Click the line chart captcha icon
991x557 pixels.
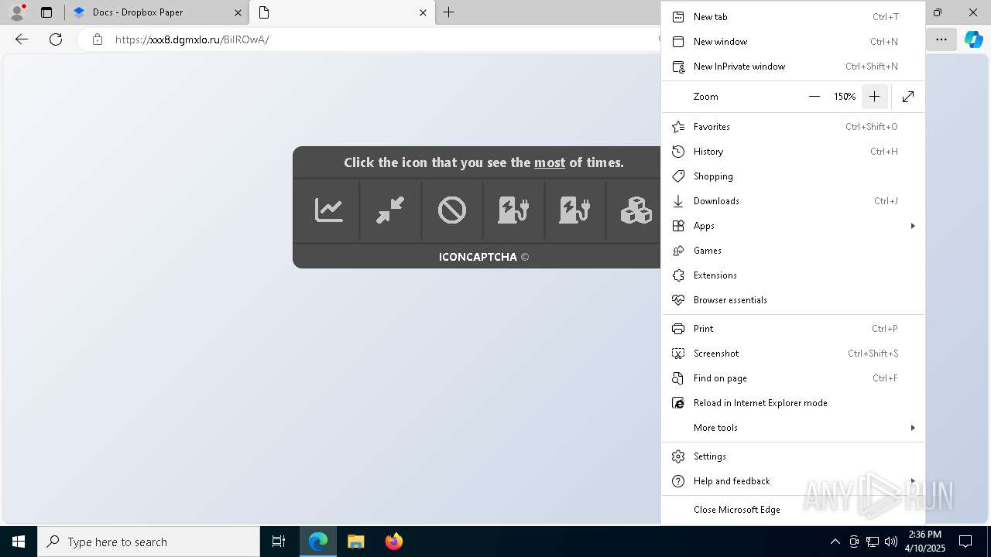pos(329,210)
